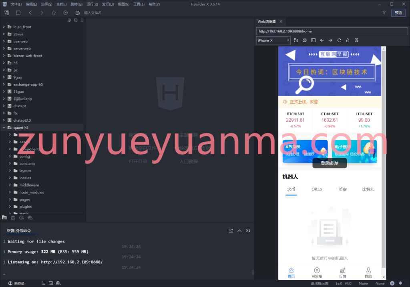Viewport: 410px width, 287px height.
Task: Click the terminal icon in the status bar
Action: (51, 283)
